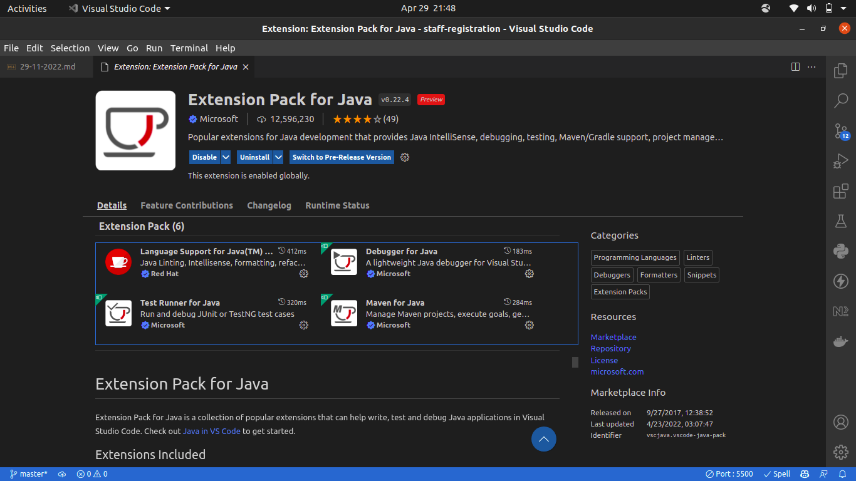Click the star rating (49)
Viewport: 856px width, 481px height.
pyautogui.click(x=365, y=119)
